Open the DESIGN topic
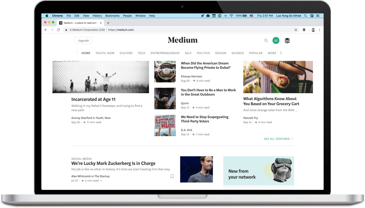Screen dimensions: 365x208 (221, 53)
